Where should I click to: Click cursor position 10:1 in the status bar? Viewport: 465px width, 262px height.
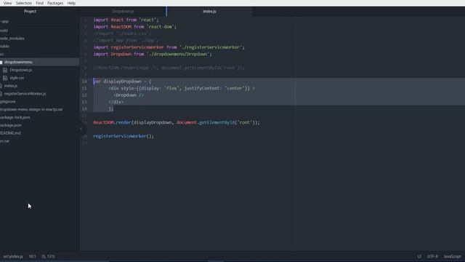coord(32,256)
